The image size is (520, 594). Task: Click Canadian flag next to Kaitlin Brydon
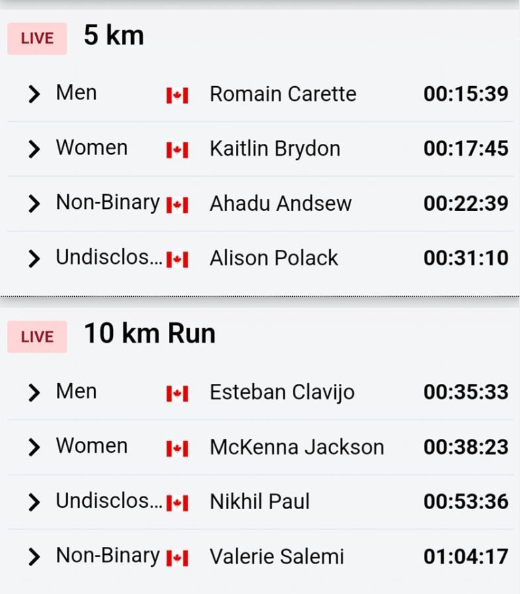pyautogui.click(x=177, y=150)
